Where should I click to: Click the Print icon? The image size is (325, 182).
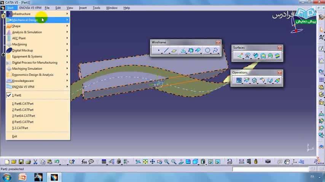(28, 162)
